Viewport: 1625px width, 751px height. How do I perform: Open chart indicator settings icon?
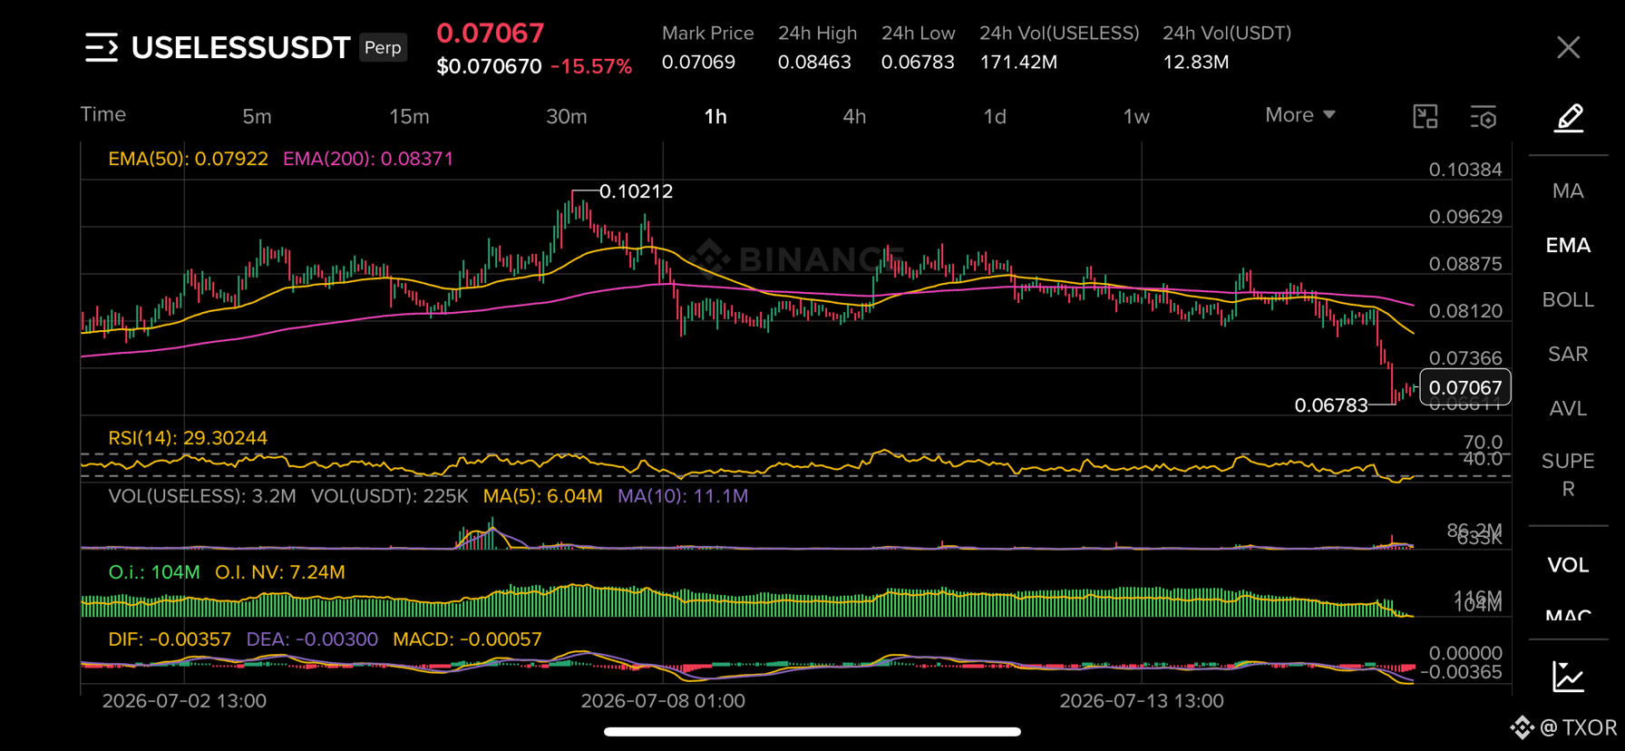(x=1484, y=117)
